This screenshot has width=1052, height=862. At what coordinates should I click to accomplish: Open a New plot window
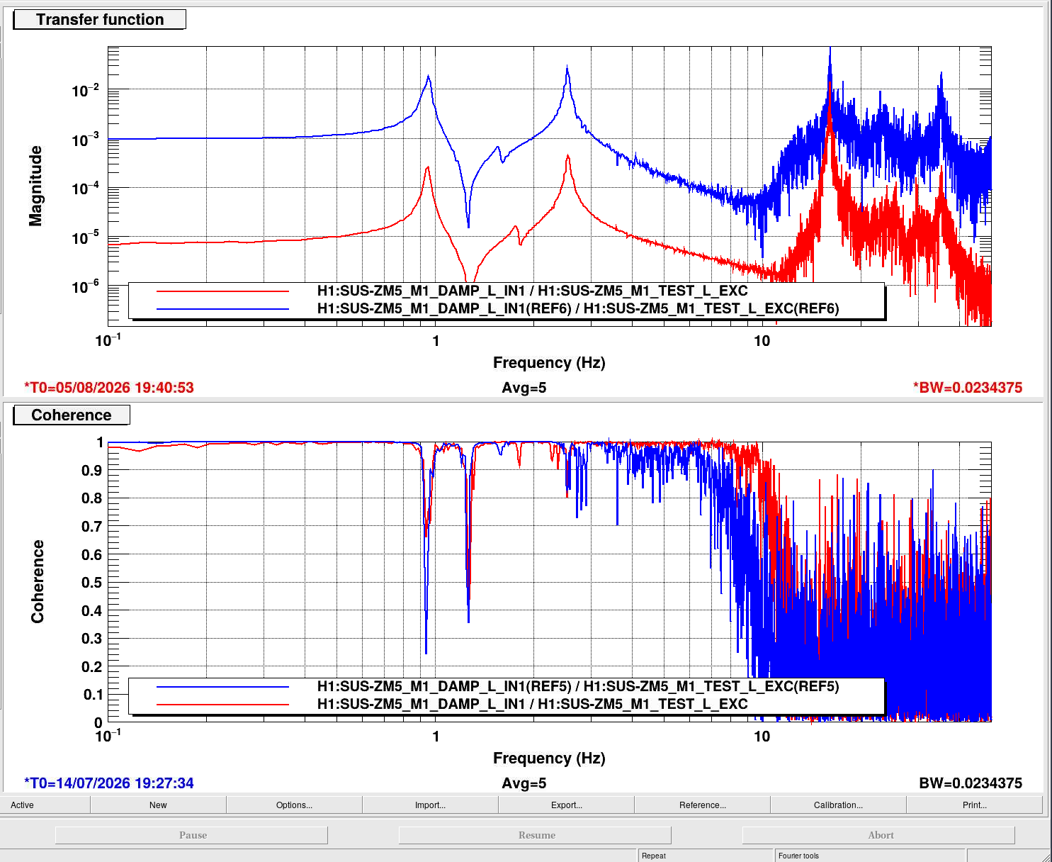(158, 805)
